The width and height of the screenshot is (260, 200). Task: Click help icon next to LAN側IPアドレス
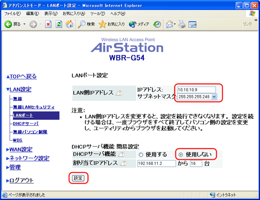pyautogui.click(x=119, y=93)
